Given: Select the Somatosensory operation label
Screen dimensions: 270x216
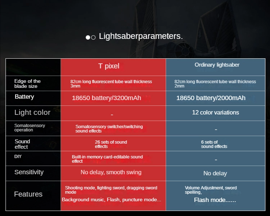Looking at the screenshot, I should 30,128.
